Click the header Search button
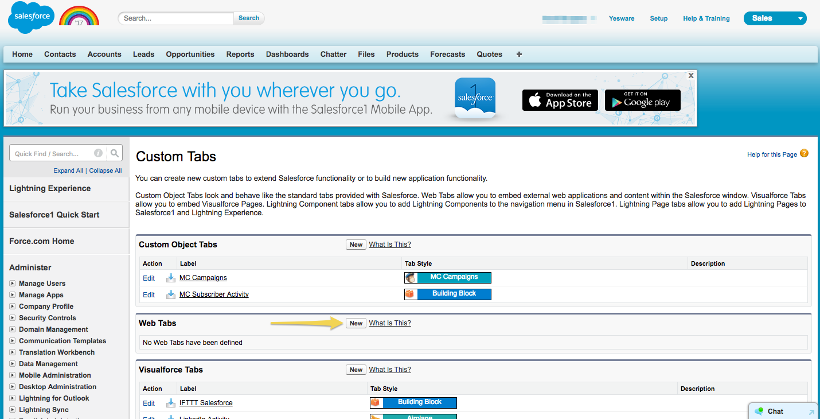This screenshot has width=820, height=419. [x=249, y=18]
